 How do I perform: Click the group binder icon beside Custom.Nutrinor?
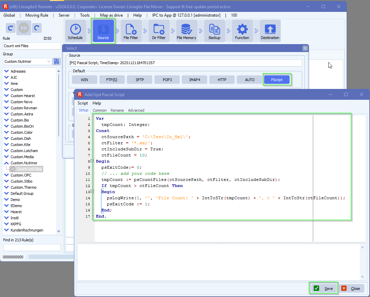57,61
